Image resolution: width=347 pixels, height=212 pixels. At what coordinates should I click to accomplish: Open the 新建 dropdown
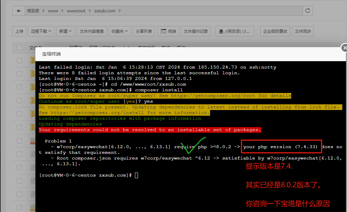[x=65, y=31]
